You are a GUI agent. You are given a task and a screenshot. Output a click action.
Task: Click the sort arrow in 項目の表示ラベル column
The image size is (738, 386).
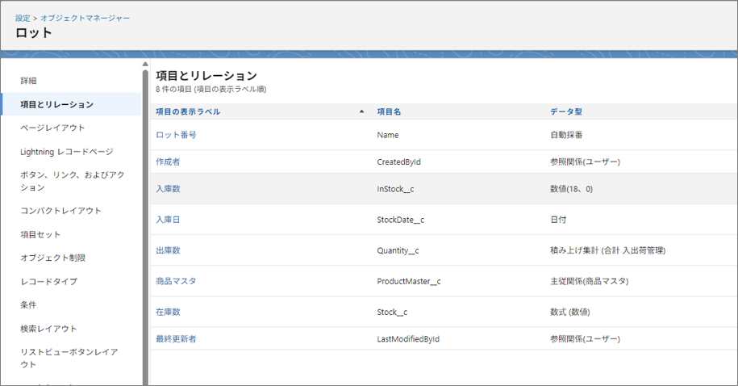(361, 112)
